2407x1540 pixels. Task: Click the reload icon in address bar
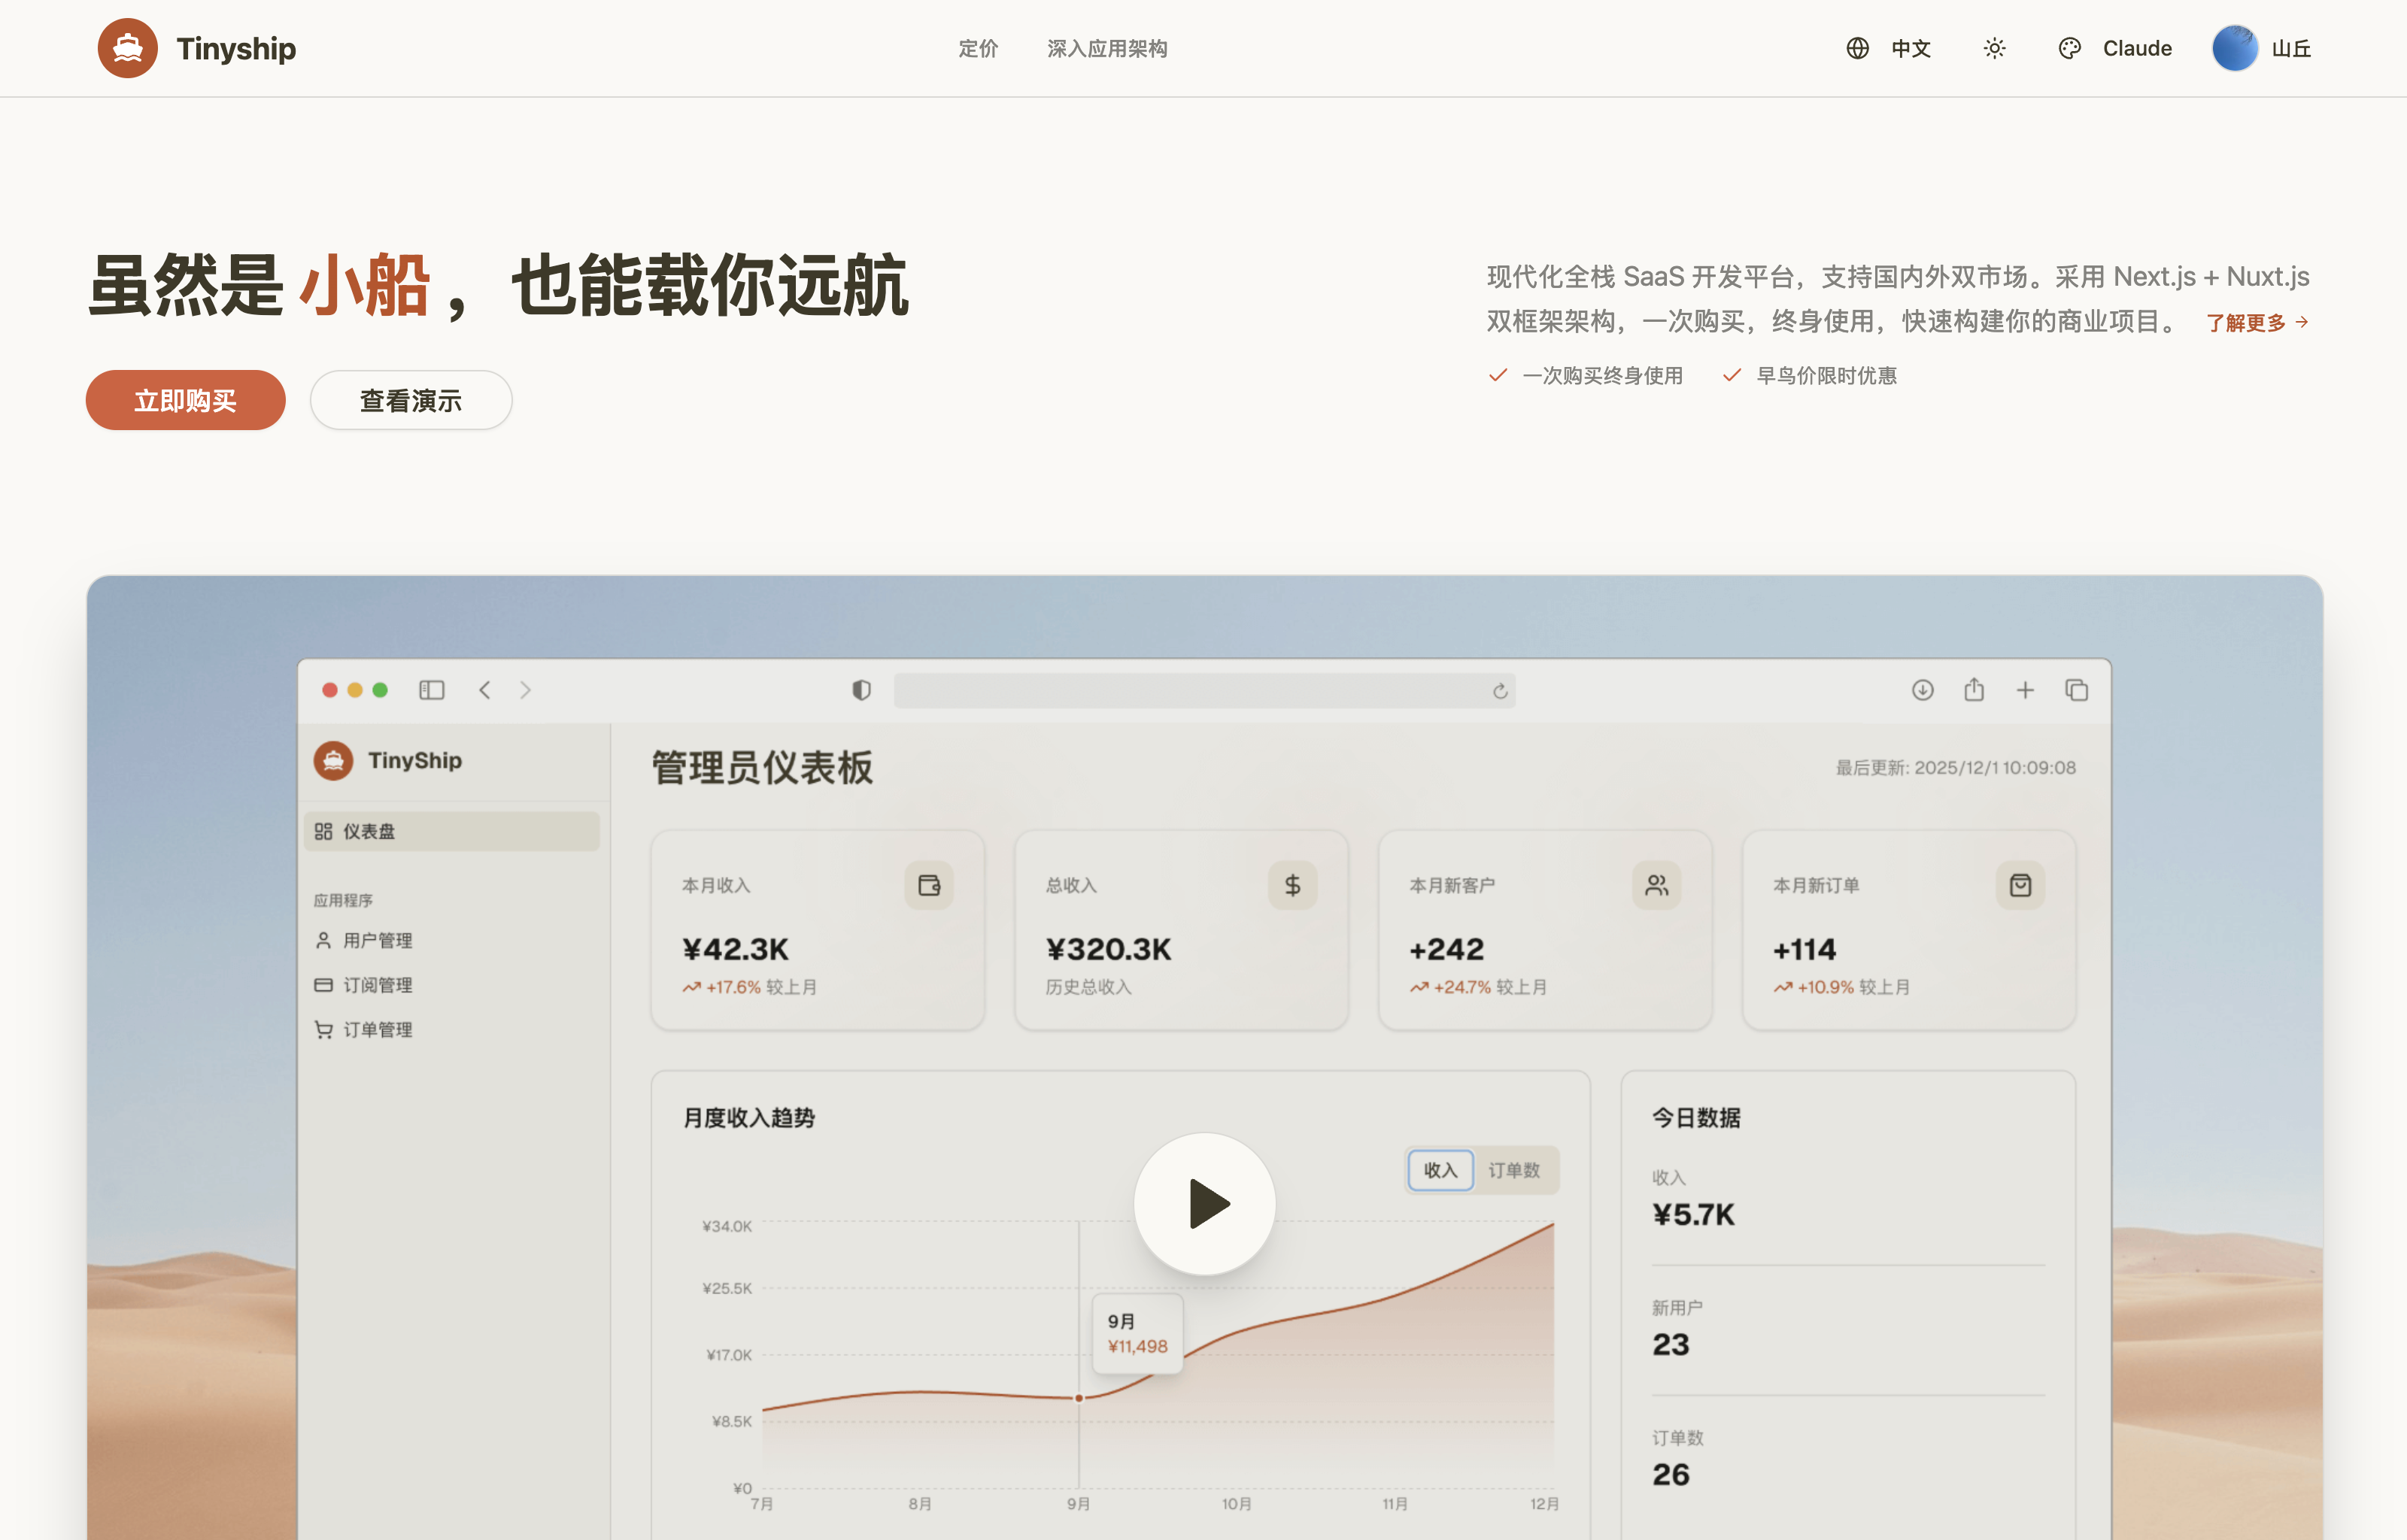(1499, 691)
